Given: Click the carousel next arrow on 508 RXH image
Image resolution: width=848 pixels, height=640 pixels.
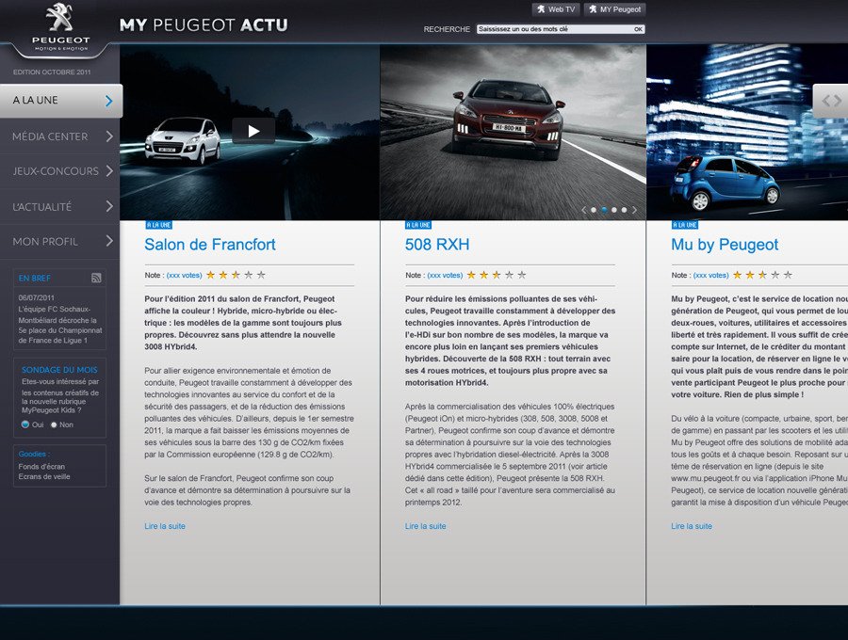Looking at the screenshot, I should [634, 210].
